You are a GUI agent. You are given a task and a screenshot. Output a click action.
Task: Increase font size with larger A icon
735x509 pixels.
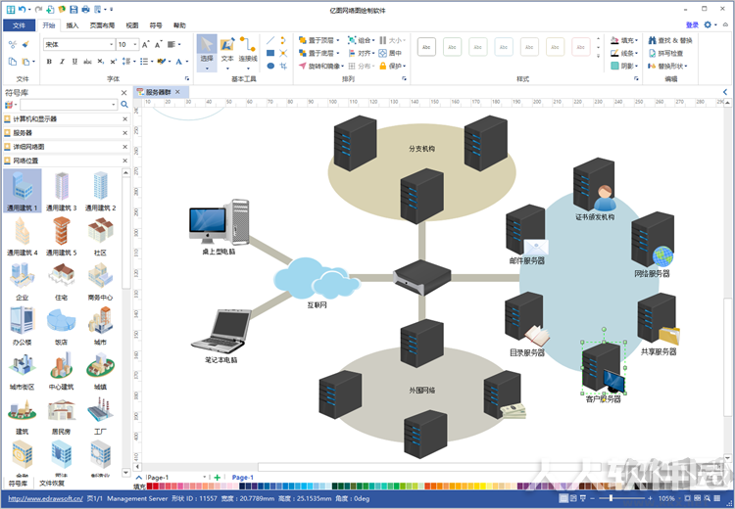point(145,44)
